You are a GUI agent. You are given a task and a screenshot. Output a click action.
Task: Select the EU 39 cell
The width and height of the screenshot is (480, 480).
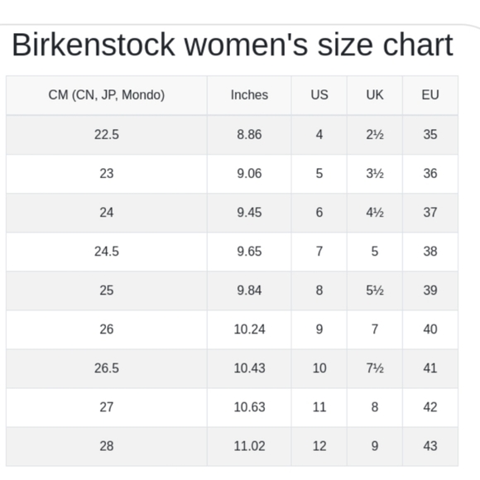(x=430, y=290)
